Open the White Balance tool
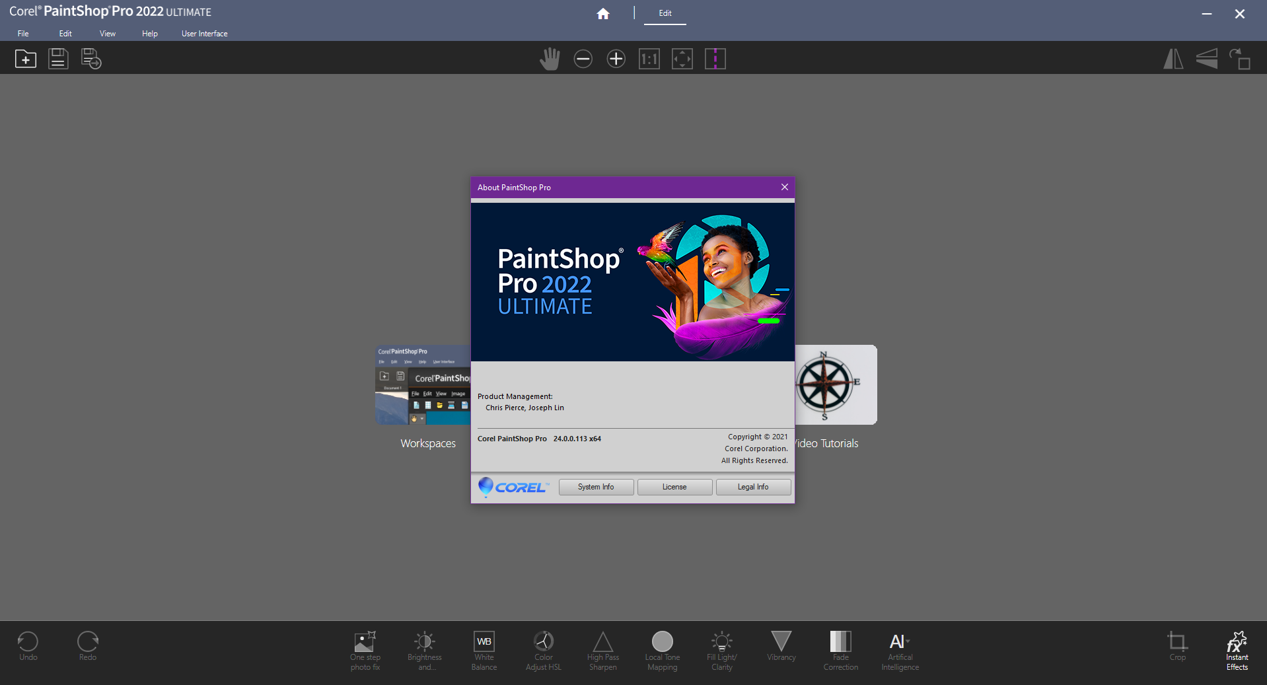Viewport: 1267px width, 685px height. pyautogui.click(x=484, y=651)
